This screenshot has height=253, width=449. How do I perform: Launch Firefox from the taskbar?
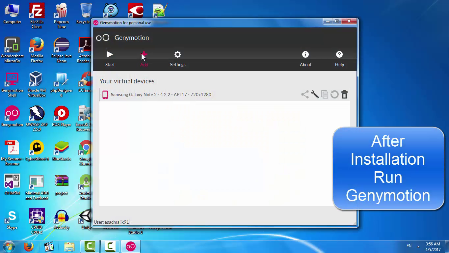(x=29, y=246)
